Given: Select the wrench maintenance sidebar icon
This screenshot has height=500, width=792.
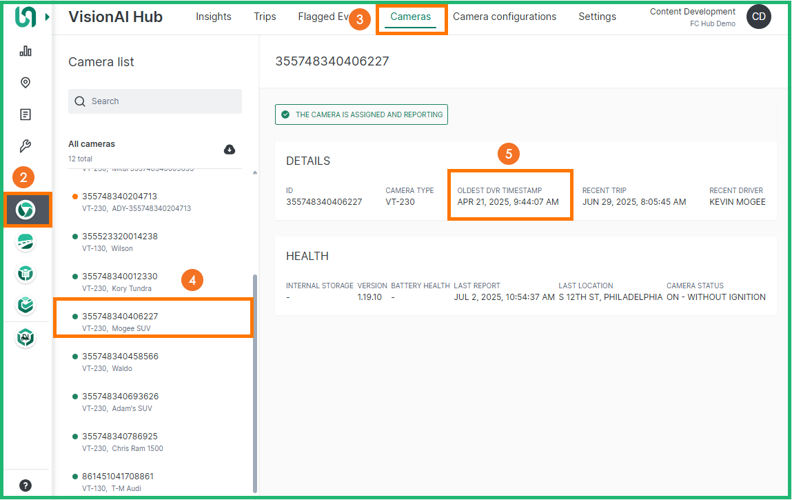Looking at the screenshot, I should click(x=26, y=146).
